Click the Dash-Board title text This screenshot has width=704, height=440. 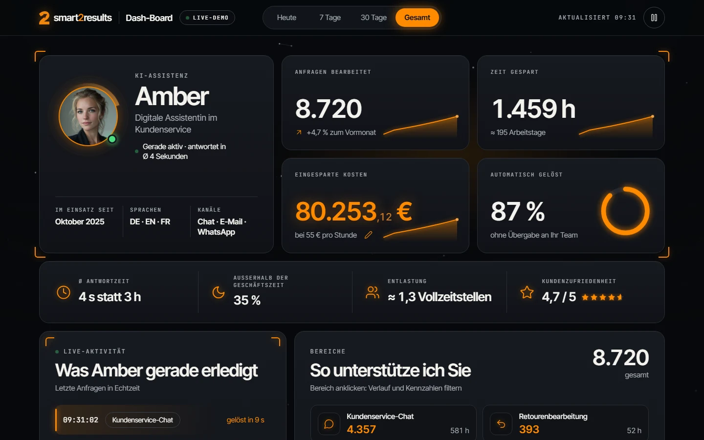[149, 18]
